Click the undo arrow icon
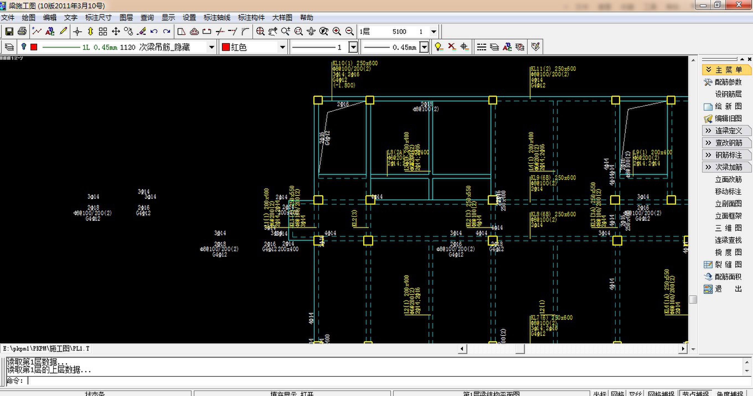 click(x=154, y=31)
